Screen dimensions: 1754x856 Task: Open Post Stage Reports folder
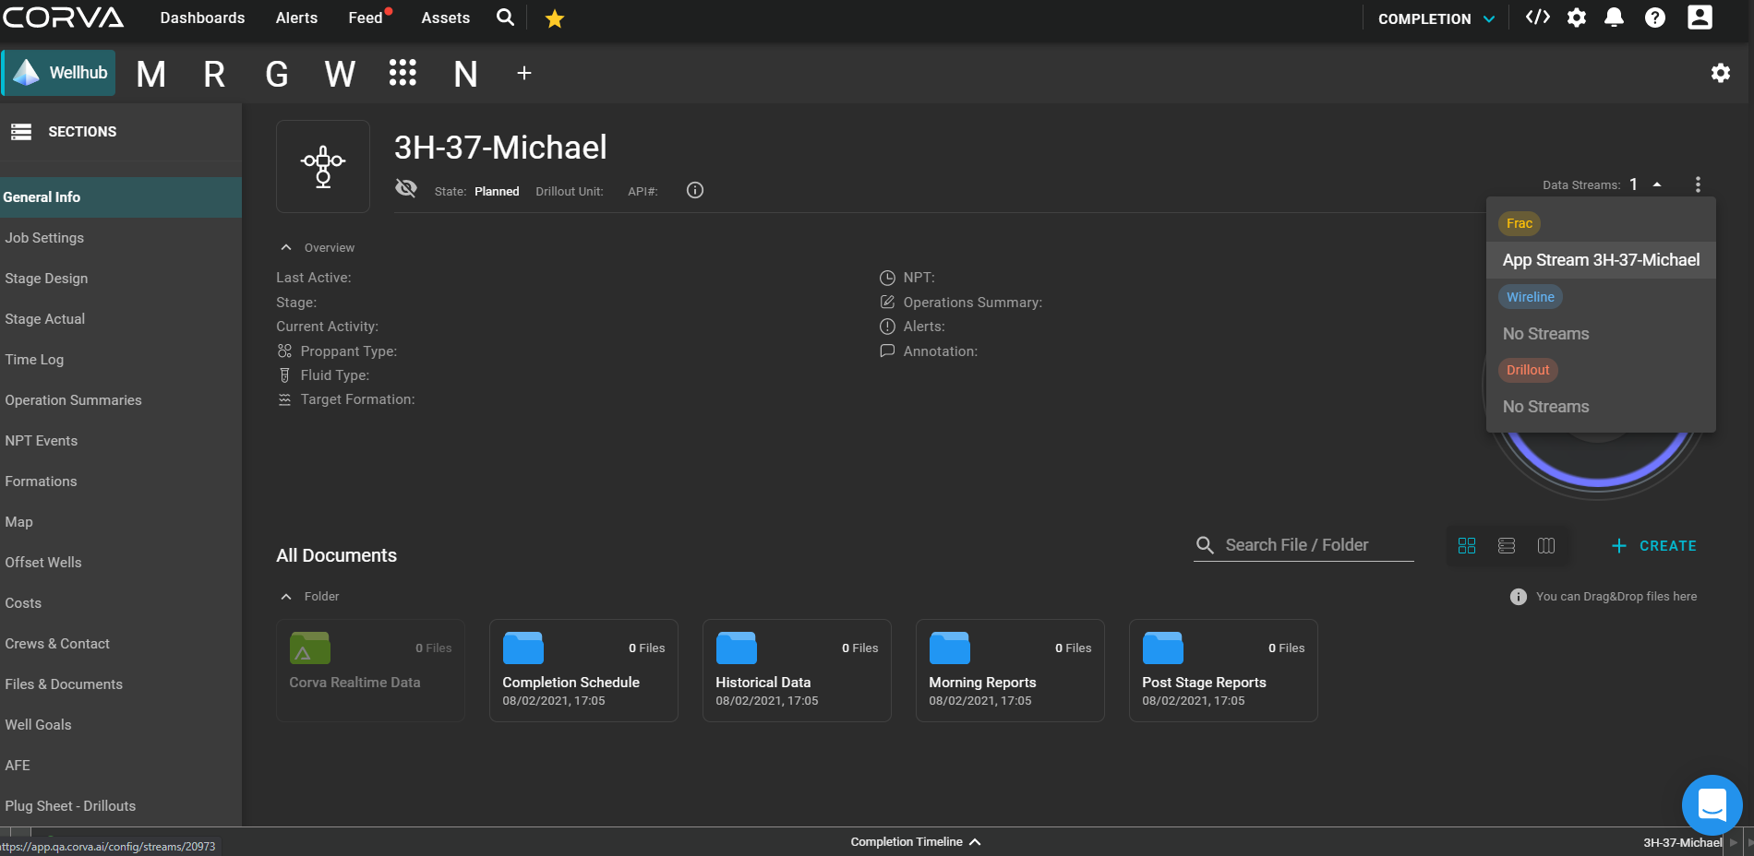(x=1223, y=671)
